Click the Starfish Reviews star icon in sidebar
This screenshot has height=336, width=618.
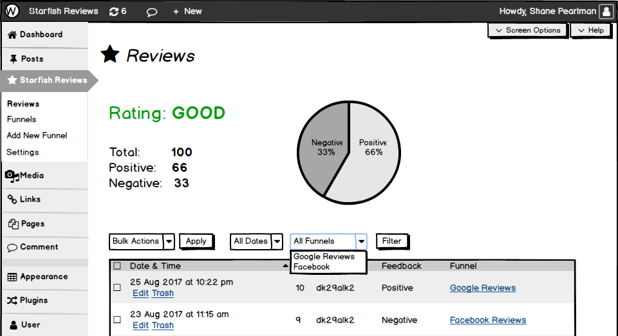12,80
